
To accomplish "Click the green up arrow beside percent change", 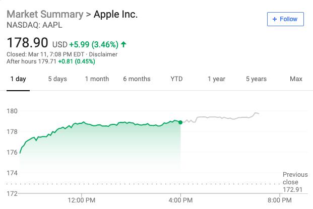I will tap(123, 44).
